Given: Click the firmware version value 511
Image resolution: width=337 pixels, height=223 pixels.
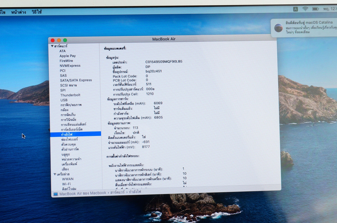Looking at the screenshot, I should pos(149,84).
